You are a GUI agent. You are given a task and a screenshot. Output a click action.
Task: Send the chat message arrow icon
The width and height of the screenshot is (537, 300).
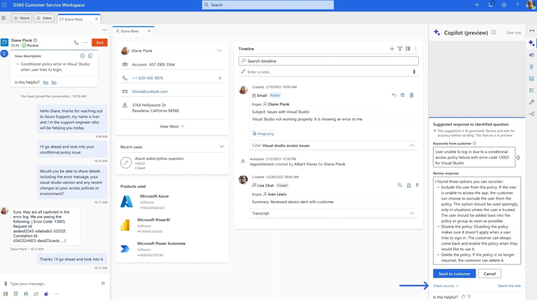tap(103, 283)
